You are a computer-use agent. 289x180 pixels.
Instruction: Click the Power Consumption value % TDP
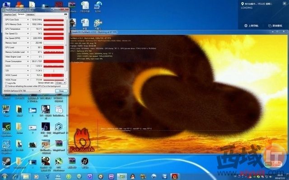click(37, 61)
